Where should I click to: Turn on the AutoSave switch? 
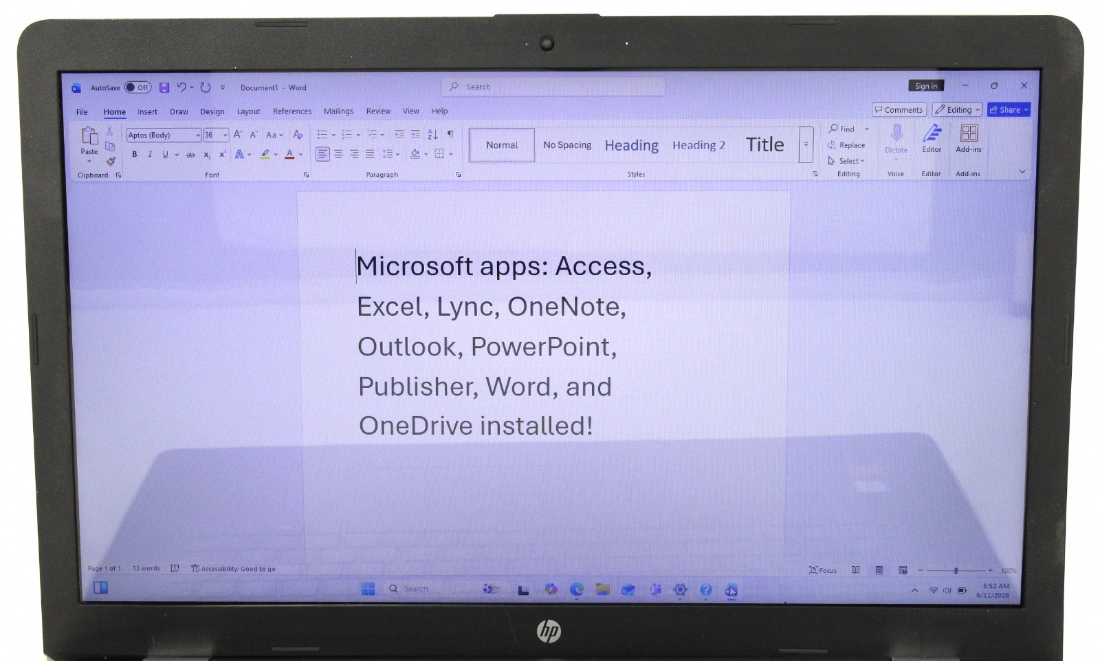coord(137,87)
